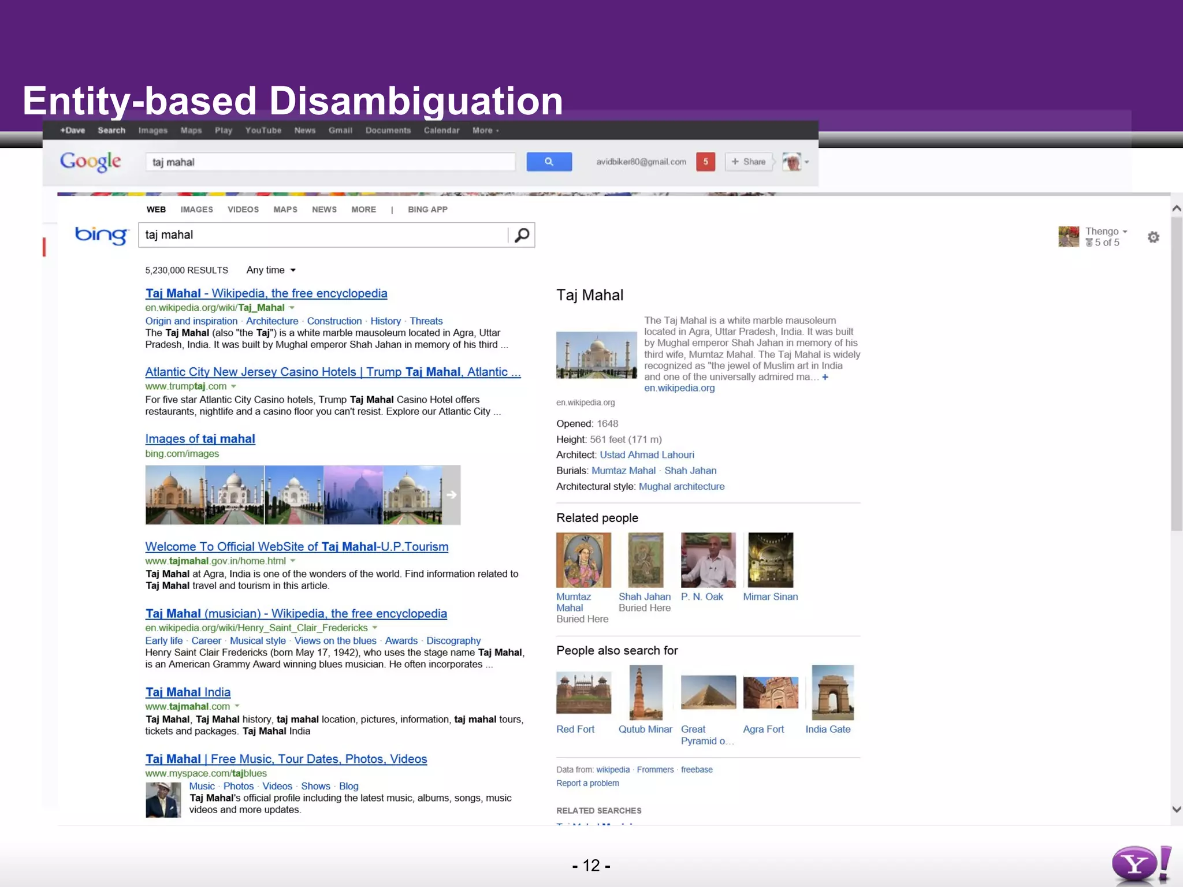
Task: Click the Google logo
Action: [91, 161]
